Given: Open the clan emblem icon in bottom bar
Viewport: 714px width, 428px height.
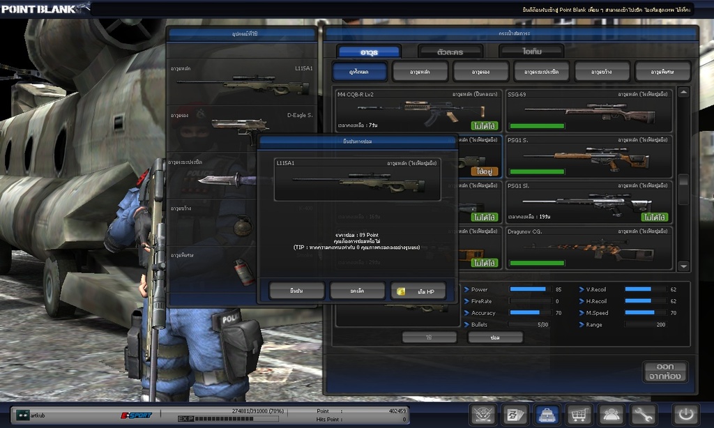Looking at the screenshot, I should coord(483,414).
